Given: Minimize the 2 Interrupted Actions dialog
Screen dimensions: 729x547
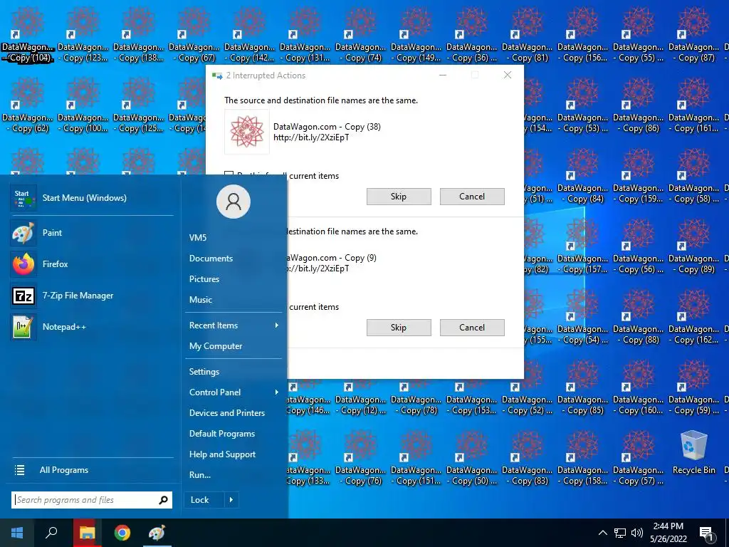Looking at the screenshot, I should tap(443, 75).
